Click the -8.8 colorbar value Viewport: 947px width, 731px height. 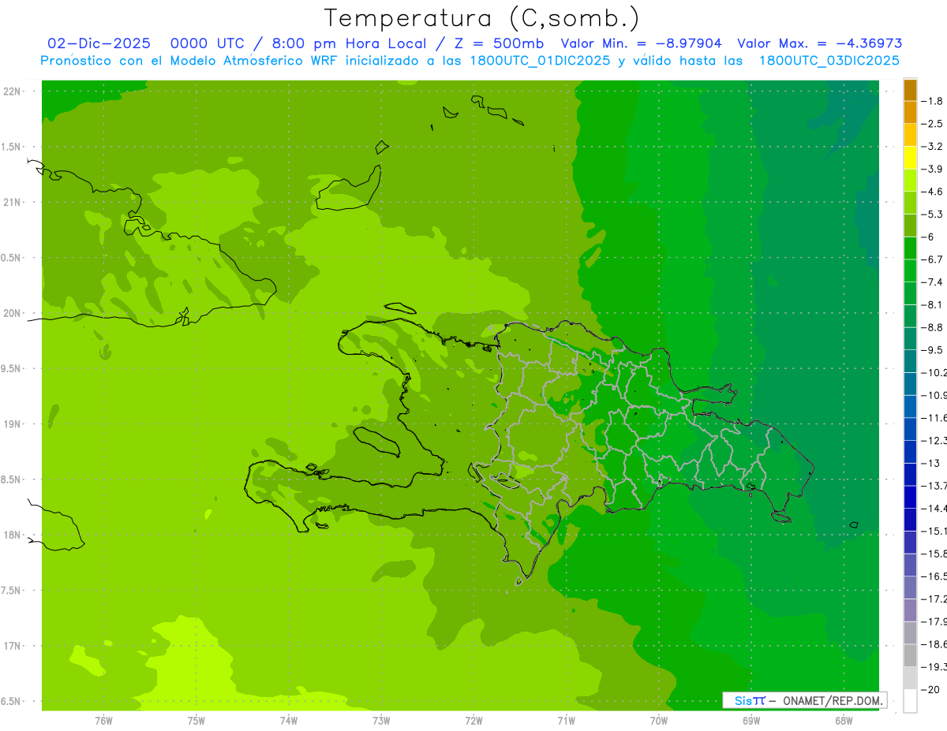[932, 327]
